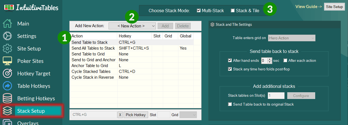Viewport: 348px width, 125px height.
Task: Open the Grid dropdown beside Slot field
Action: 188,115
